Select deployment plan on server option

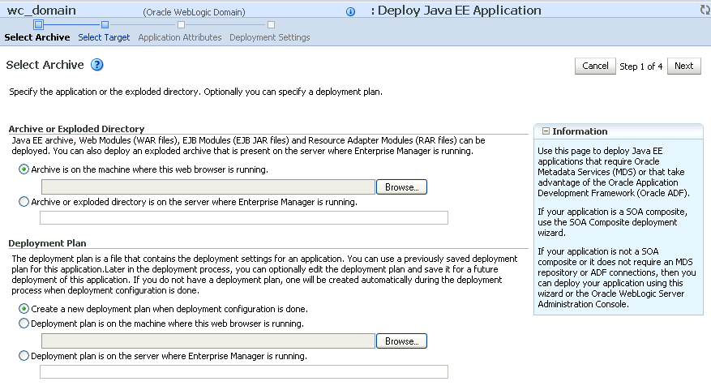point(24,356)
